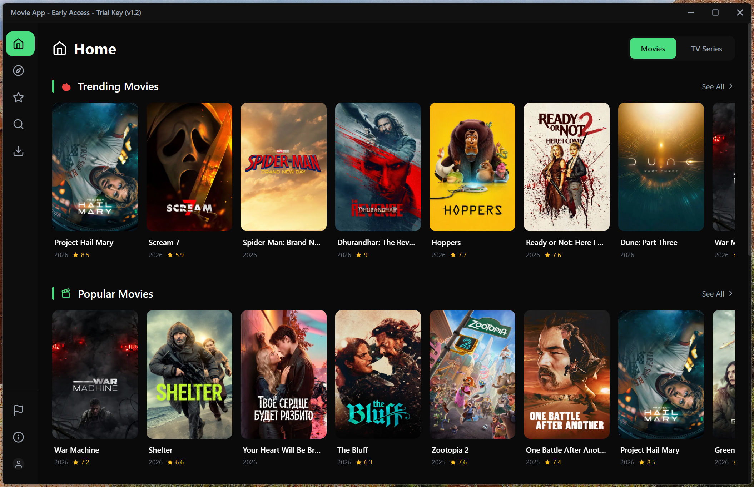Click the clapperboard icon beside Popular Movies
754x487 pixels.
pyautogui.click(x=66, y=294)
